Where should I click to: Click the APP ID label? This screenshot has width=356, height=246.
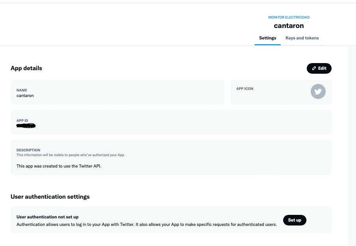[x=22, y=121]
